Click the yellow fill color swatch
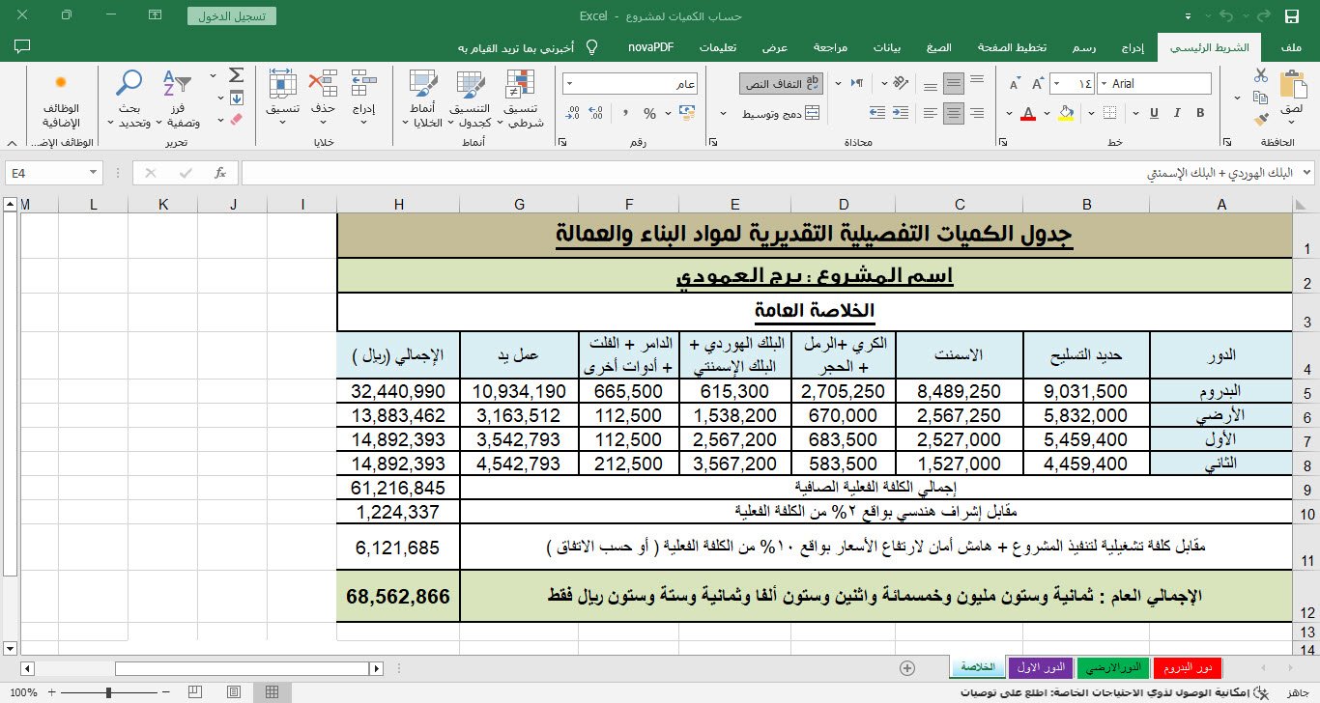1320x703 pixels. pos(1067,113)
